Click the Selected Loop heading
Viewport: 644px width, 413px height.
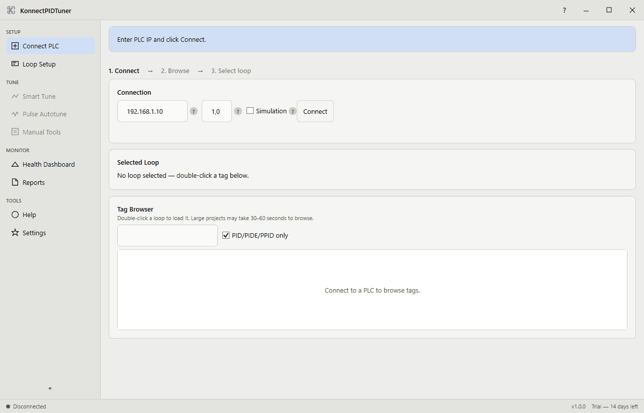(138, 162)
